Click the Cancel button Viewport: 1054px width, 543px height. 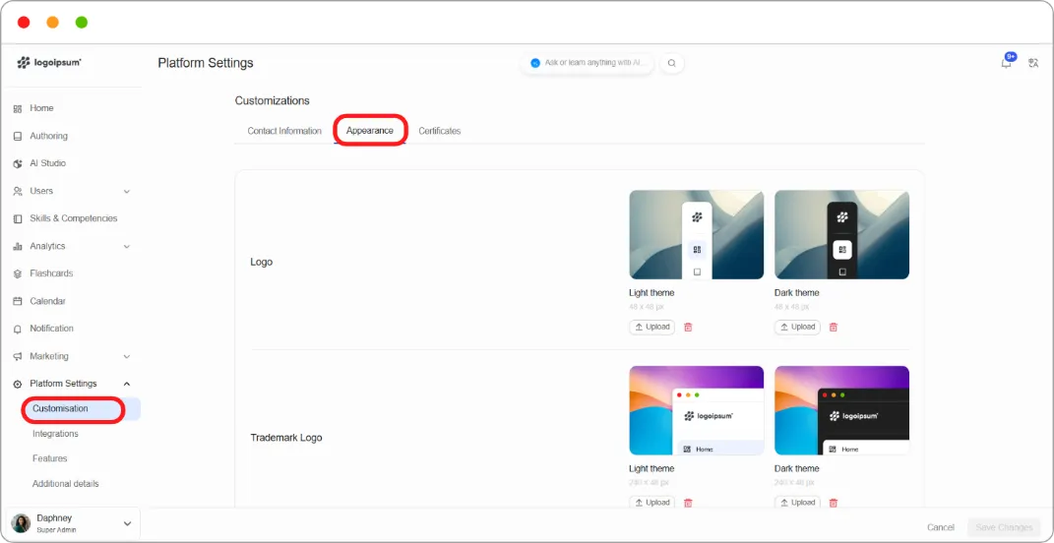[941, 527]
